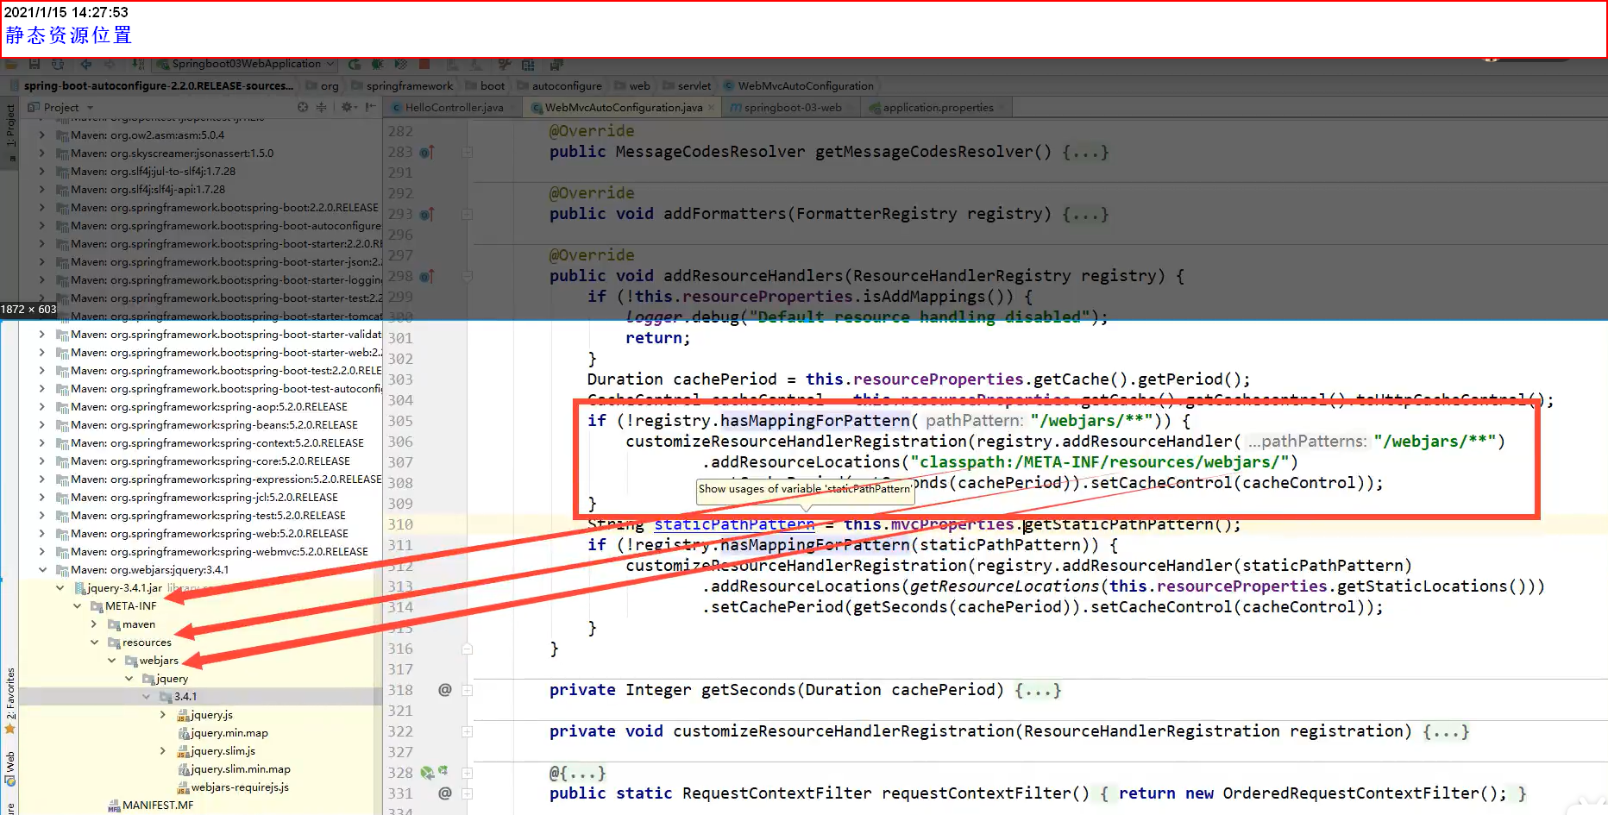Image resolution: width=1608 pixels, height=815 pixels.
Task: Click the Debug bug icon
Action: [x=378, y=64]
